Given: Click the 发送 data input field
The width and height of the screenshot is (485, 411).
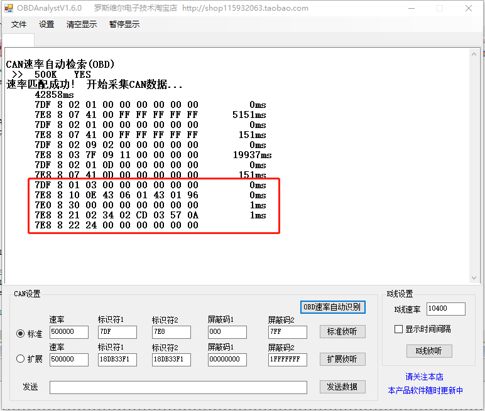Looking at the screenshot, I should (178, 388).
